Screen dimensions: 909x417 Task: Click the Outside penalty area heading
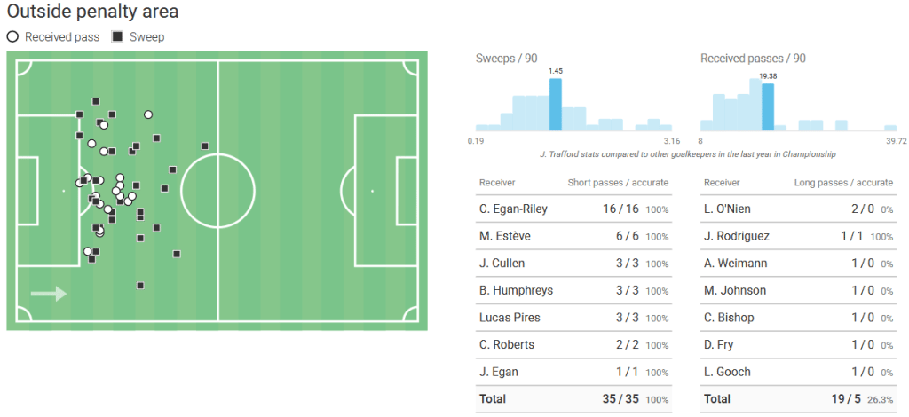tap(92, 11)
